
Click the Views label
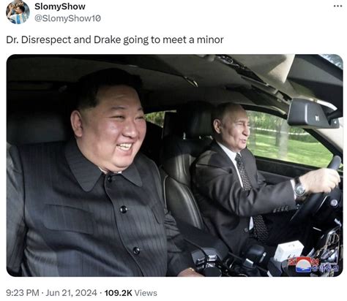(146, 293)
